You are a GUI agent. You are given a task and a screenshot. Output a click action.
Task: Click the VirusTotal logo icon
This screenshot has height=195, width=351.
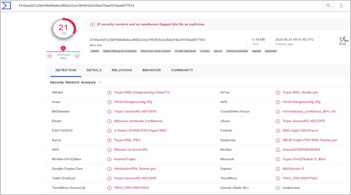[x=6, y=5]
